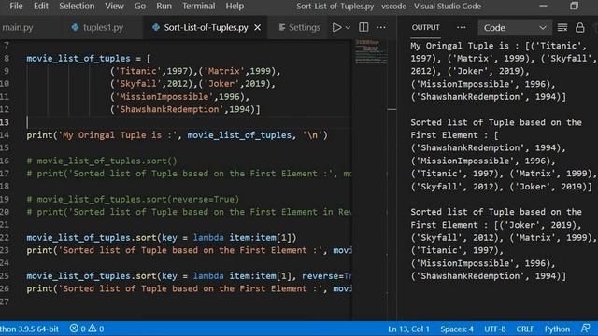Run the Python file with play button
This screenshot has height=336, width=598.
[x=336, y=27]
